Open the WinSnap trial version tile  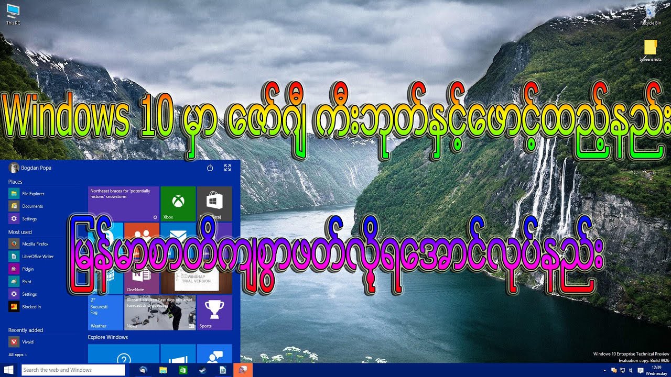point(196,276)
